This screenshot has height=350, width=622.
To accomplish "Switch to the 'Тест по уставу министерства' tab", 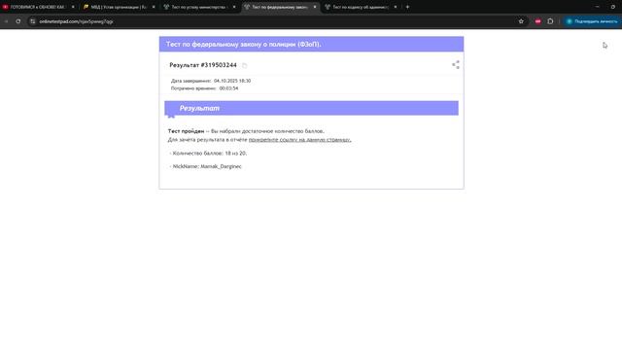I will 198,7.
